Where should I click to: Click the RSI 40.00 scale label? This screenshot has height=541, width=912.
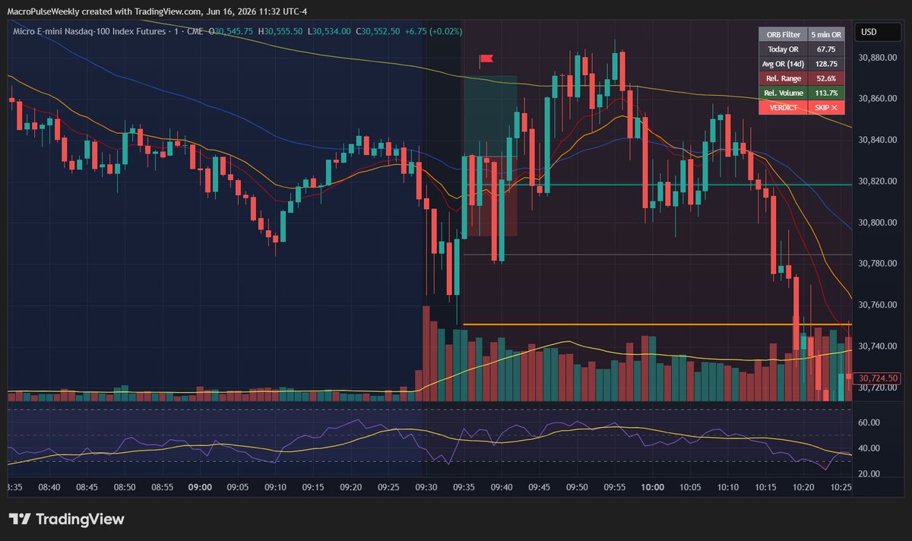(x=869, y=448)
